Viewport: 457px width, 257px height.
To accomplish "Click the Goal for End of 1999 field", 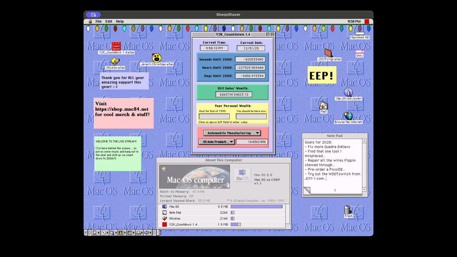I will click(x=214, y=116).
